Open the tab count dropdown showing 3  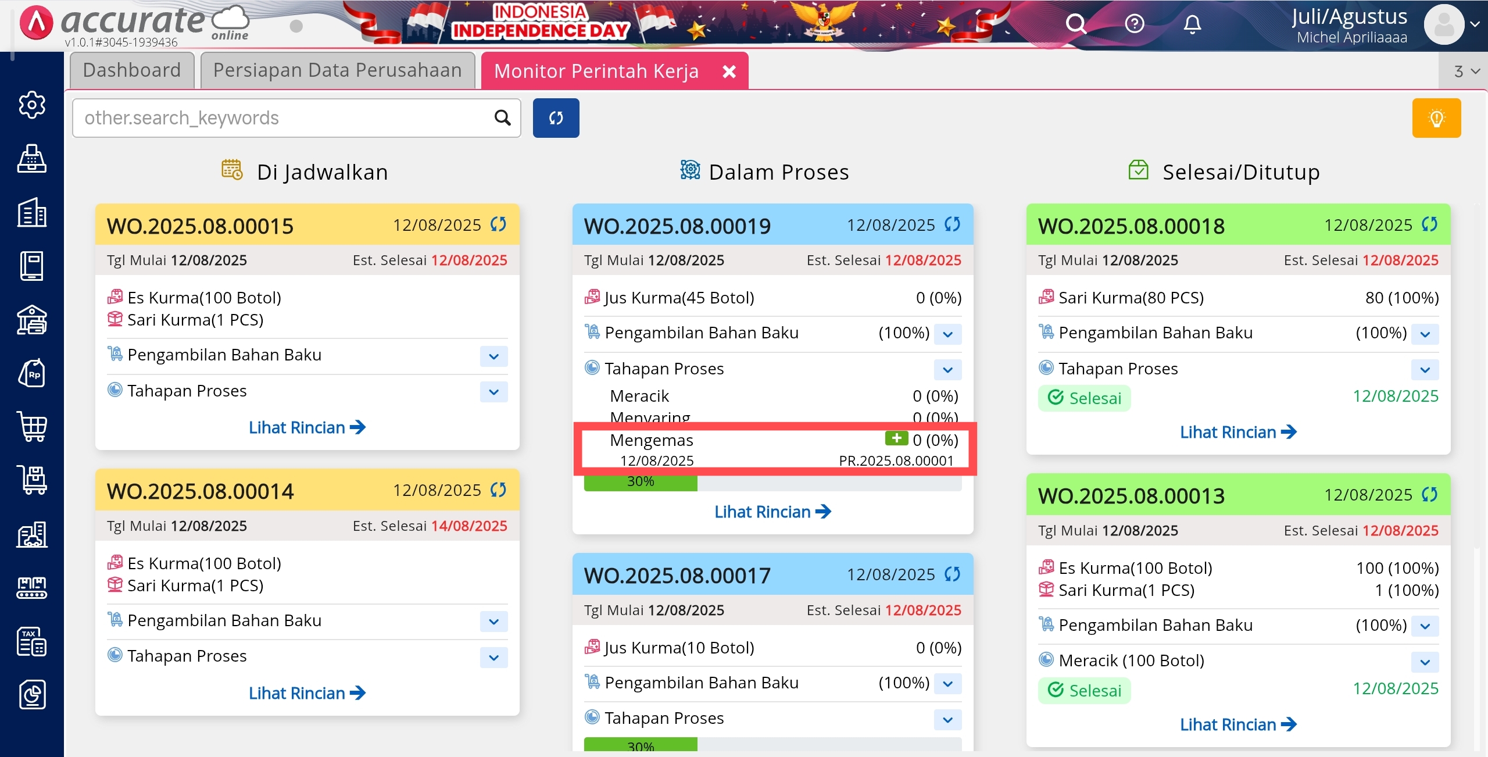coord(1465,72)
